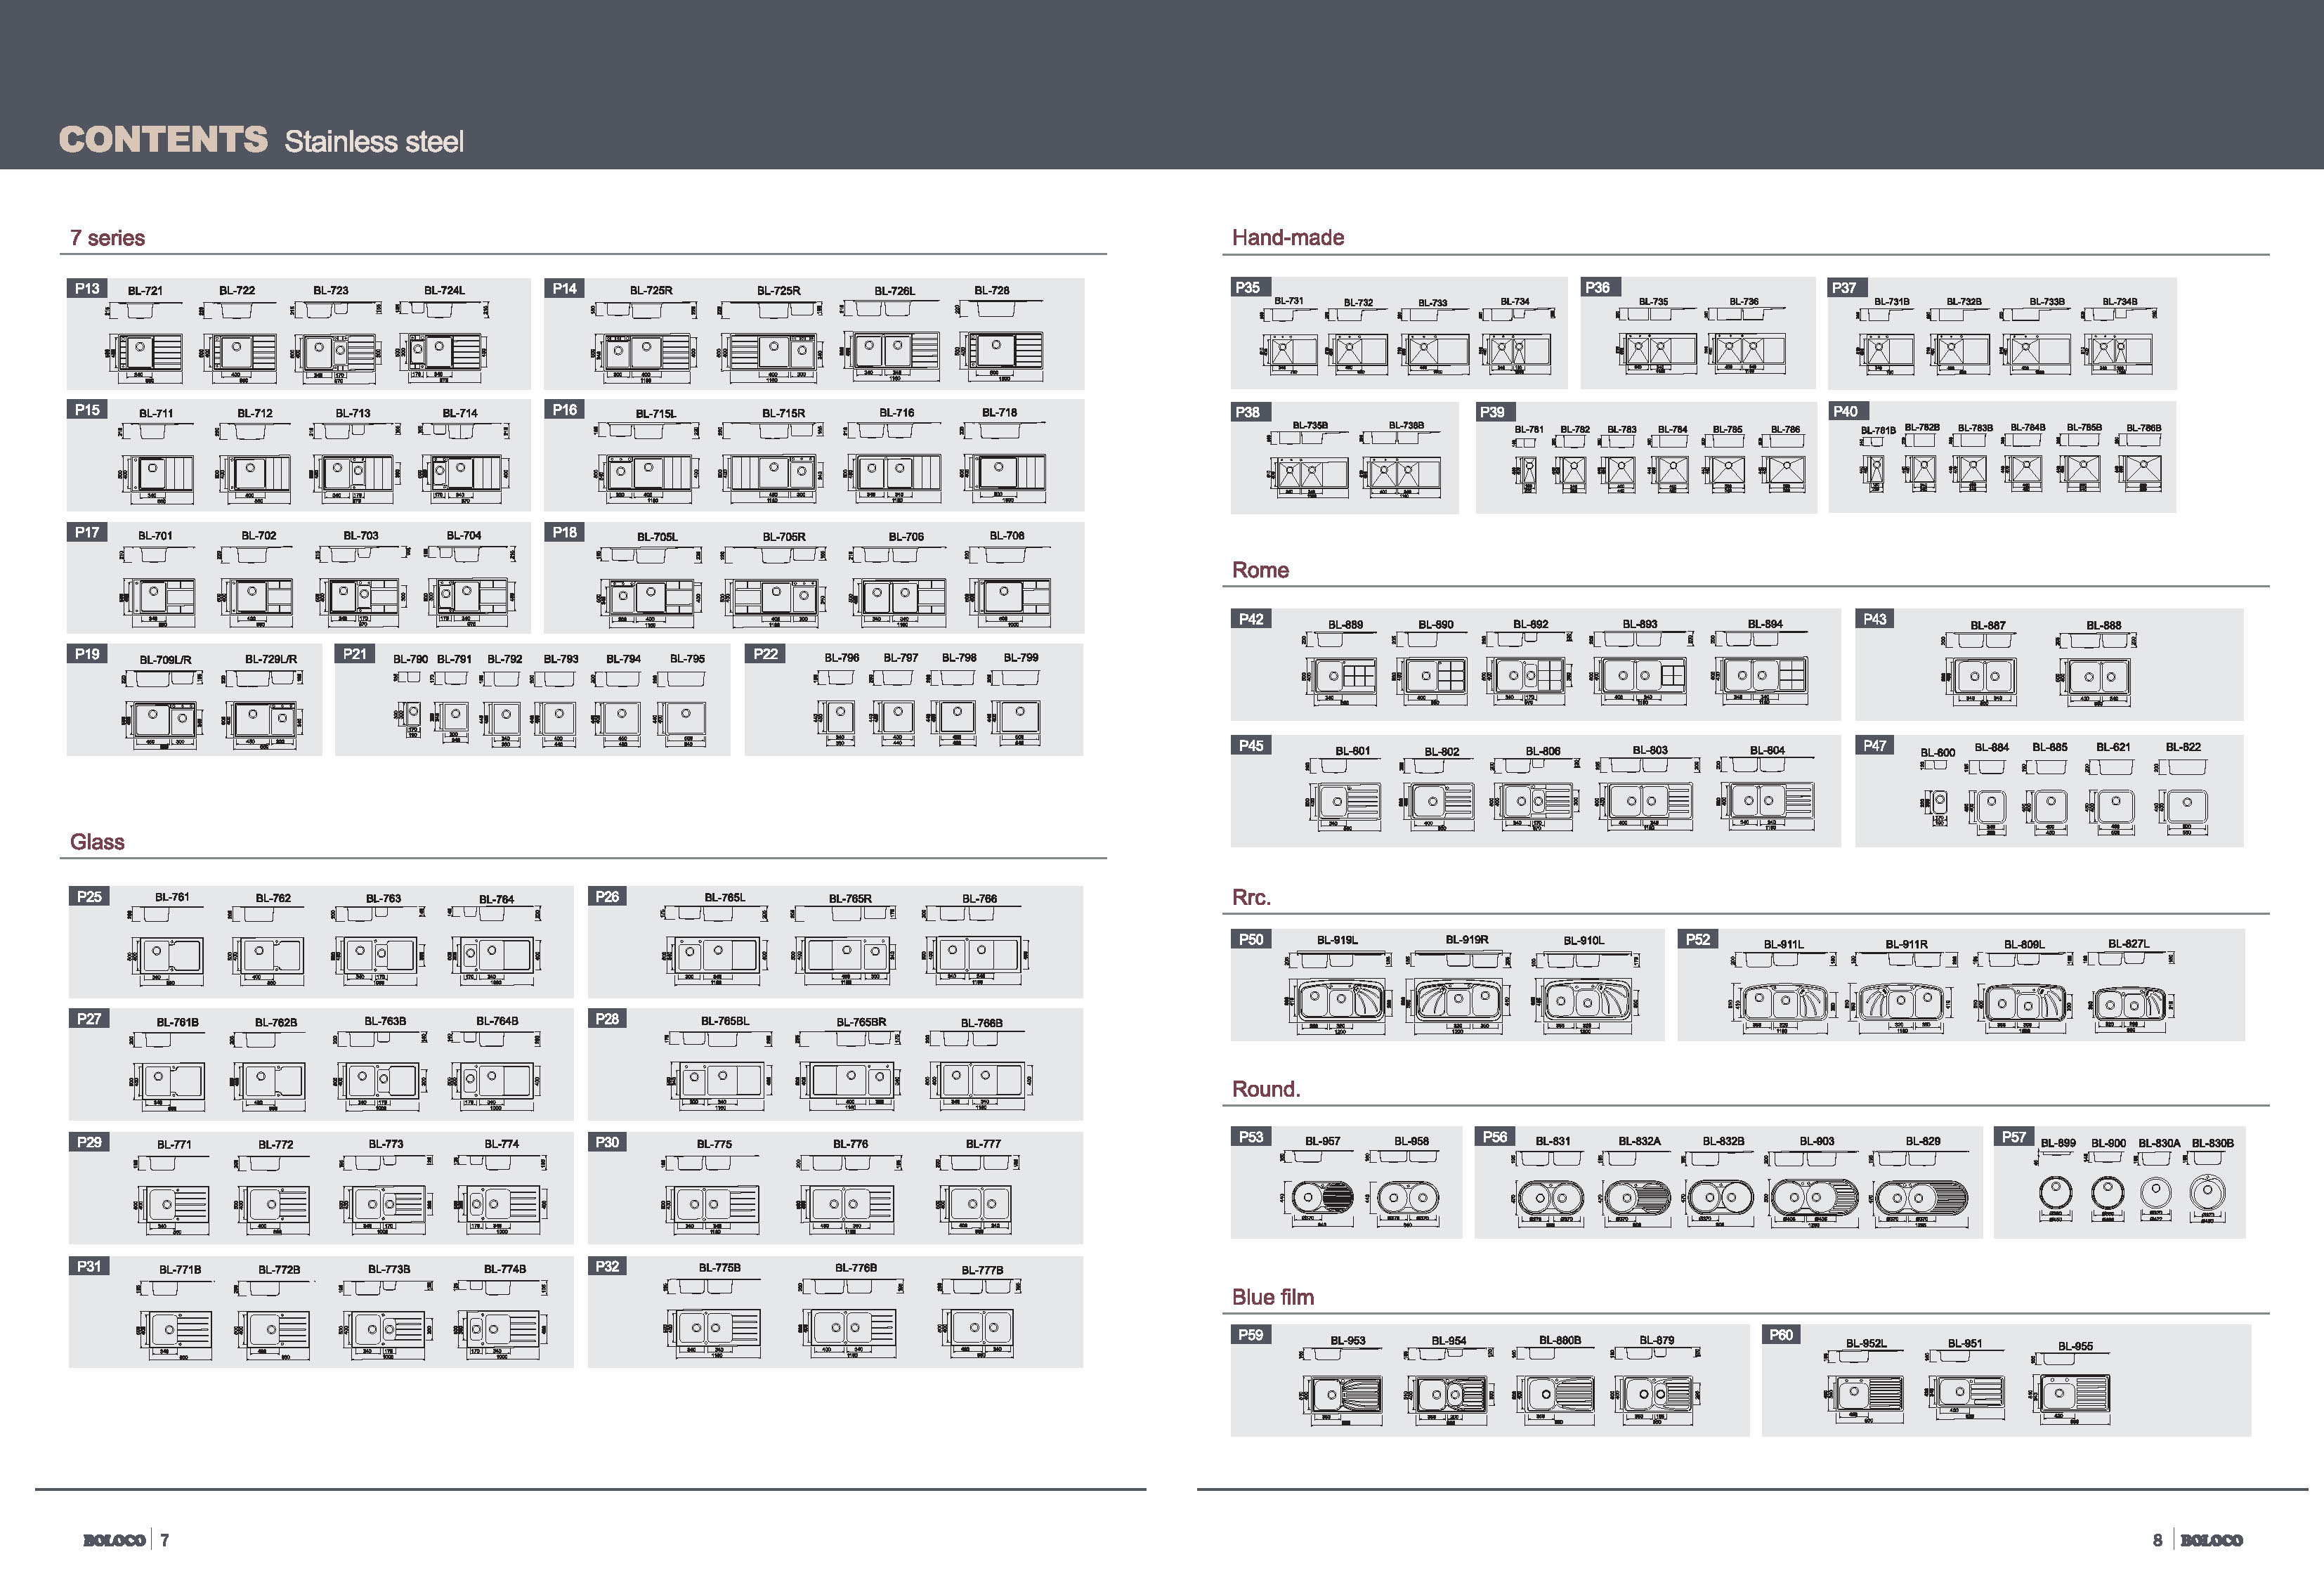Image resolution: width=2324 pixels, height=1578 pixels.
Task: Click the BL-766 glass sink drawing
Action: point(977,947)
